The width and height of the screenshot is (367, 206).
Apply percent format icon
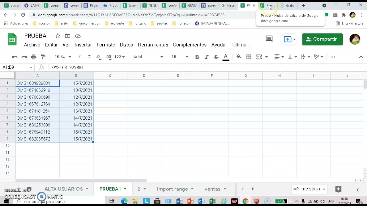[x=89, y=57]
